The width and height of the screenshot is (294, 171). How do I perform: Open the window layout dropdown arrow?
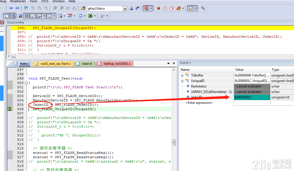pos(195,8)
